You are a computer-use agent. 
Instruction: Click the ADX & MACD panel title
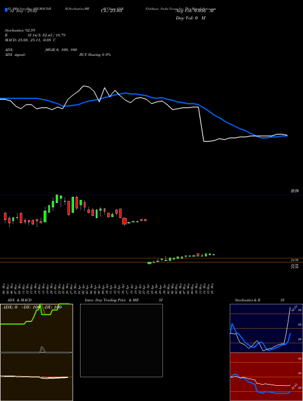(x=19, y=300)
